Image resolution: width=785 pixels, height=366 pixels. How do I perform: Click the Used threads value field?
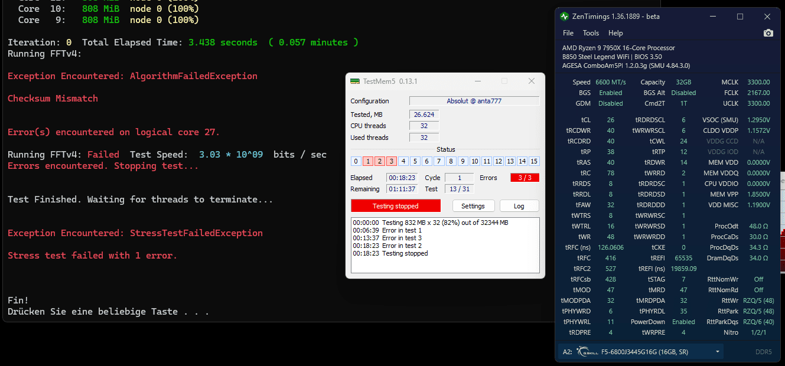(x=424, y=138)
